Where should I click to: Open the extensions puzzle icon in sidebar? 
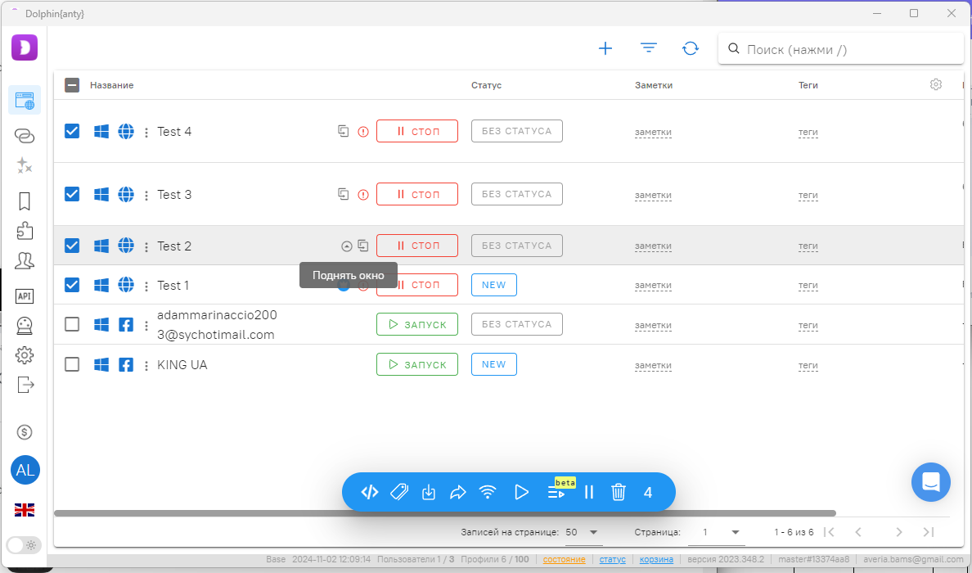25,231
